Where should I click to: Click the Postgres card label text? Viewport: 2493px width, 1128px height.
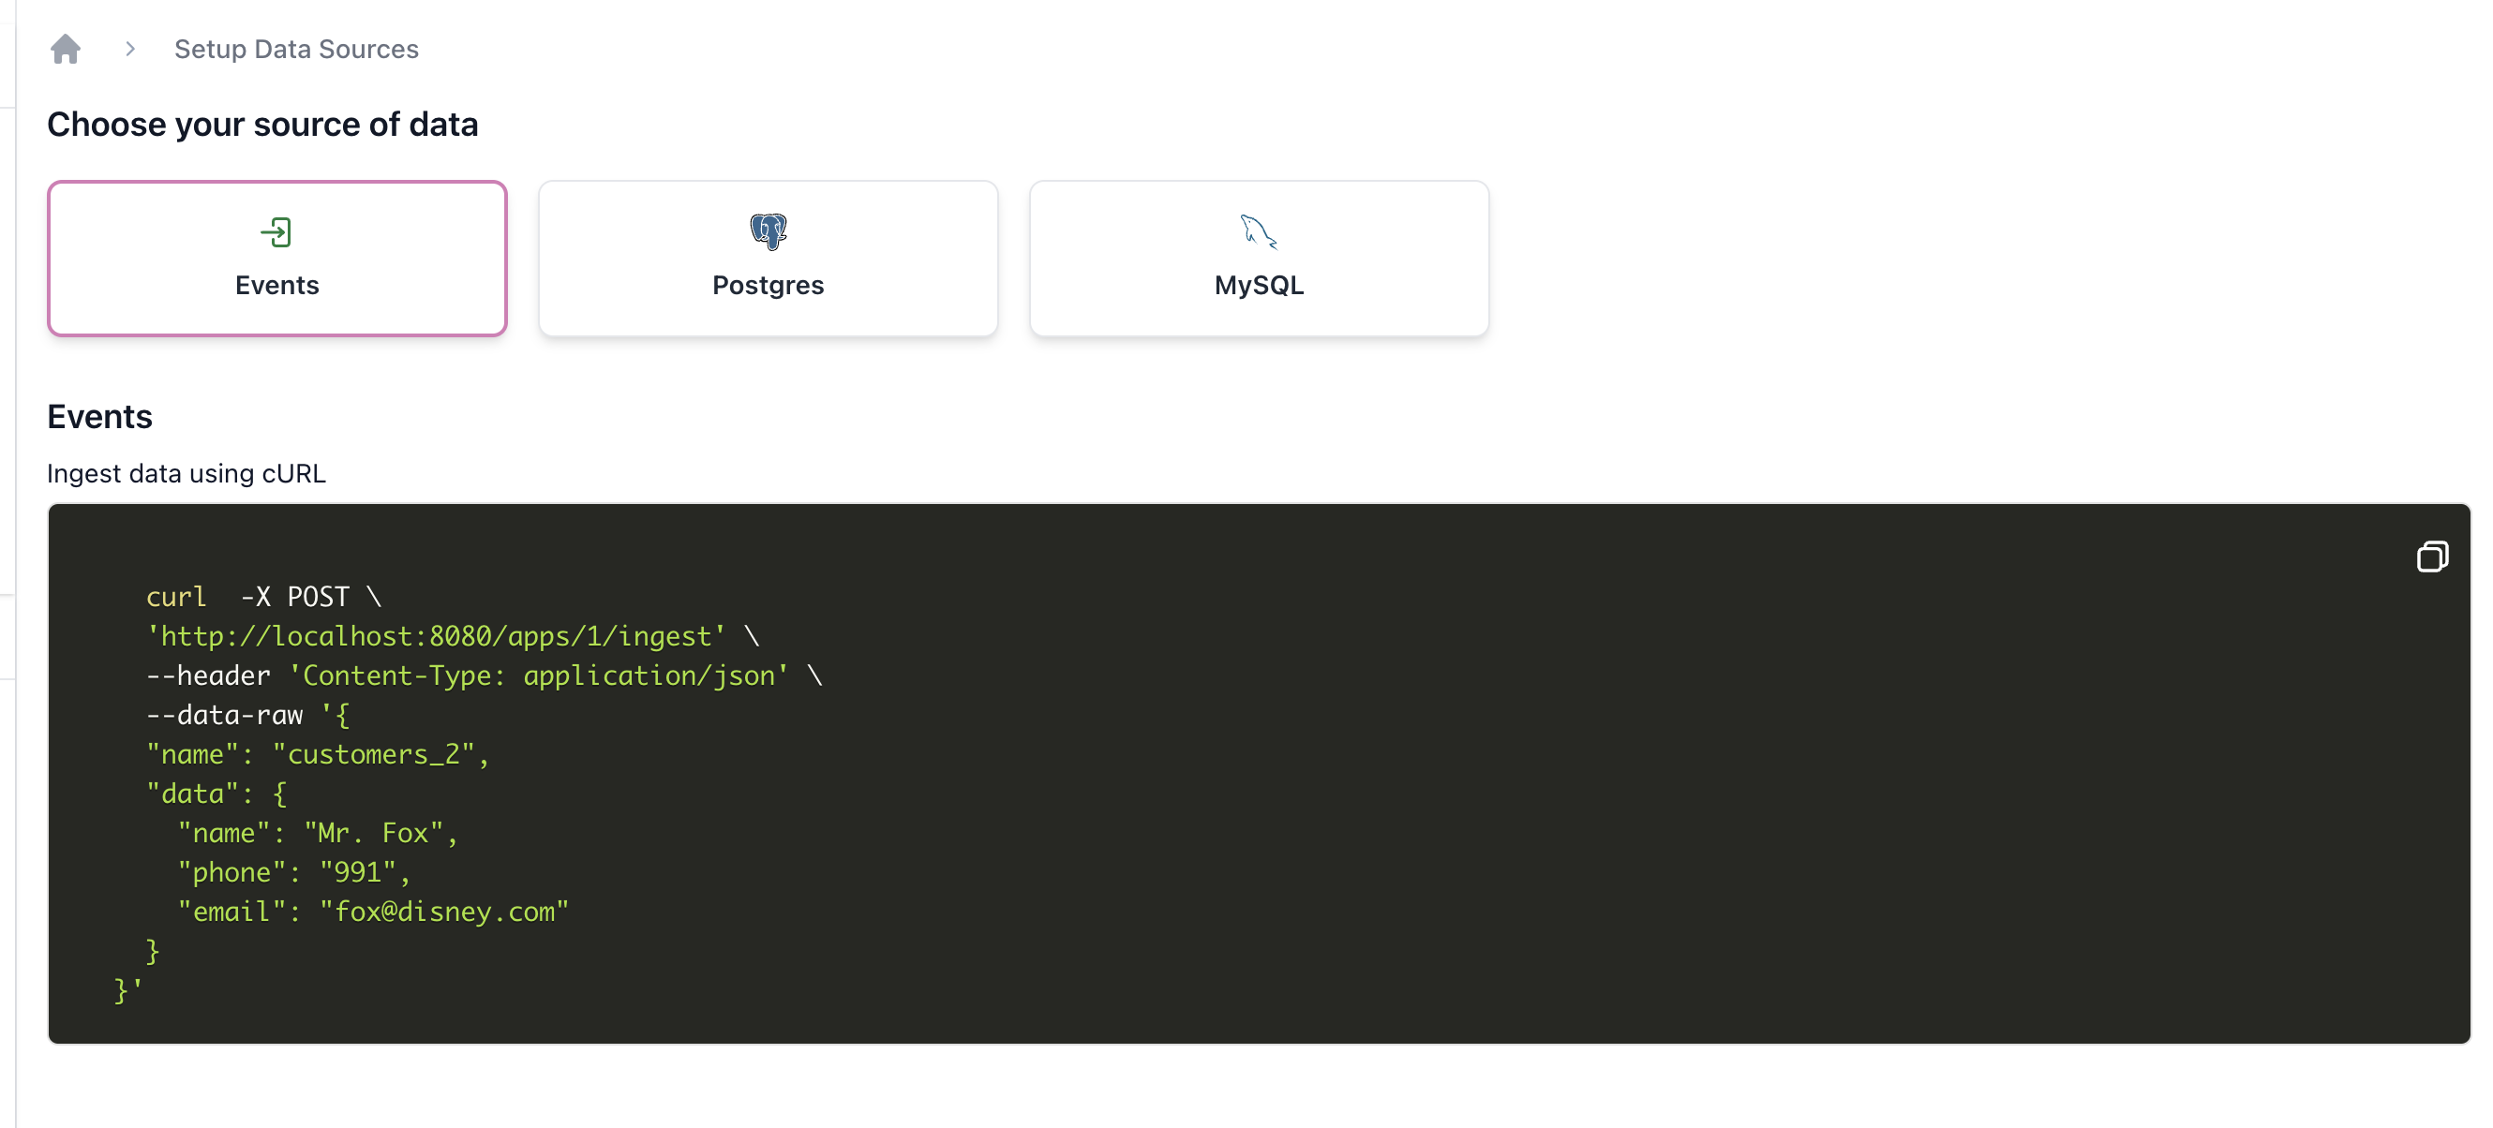[768, 285]
